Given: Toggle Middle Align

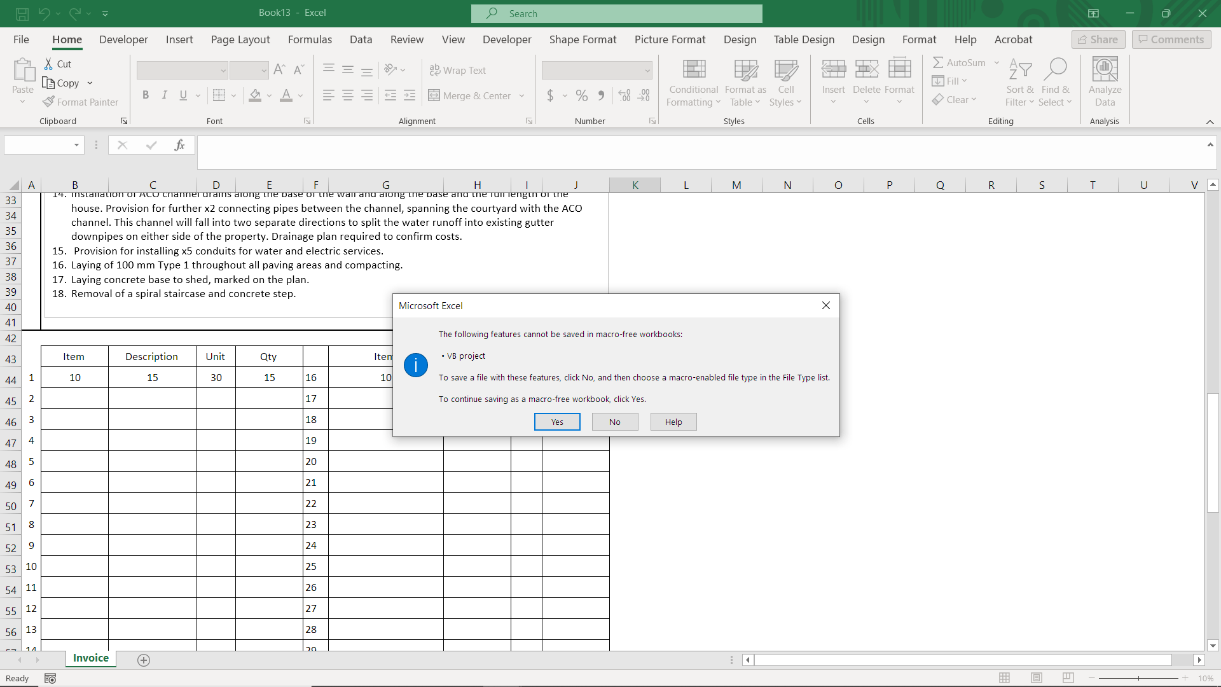Looking at the screenshot, I should tap(348, 70).
